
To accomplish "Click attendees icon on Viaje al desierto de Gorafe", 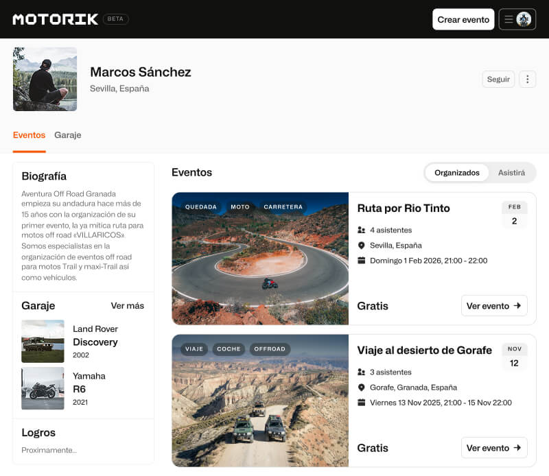I will (x=362, y=372).
